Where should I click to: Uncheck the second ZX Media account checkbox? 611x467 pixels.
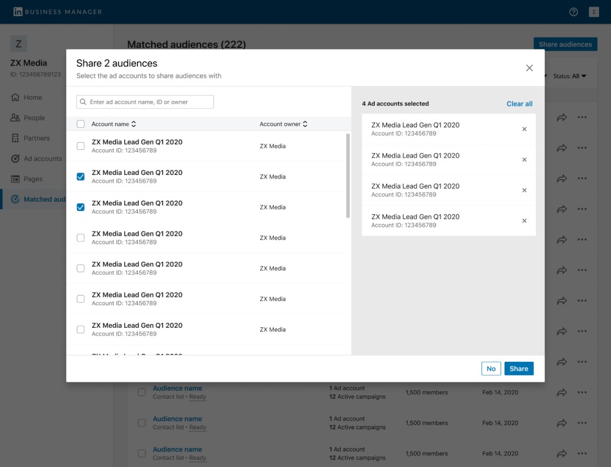(81, 177)
